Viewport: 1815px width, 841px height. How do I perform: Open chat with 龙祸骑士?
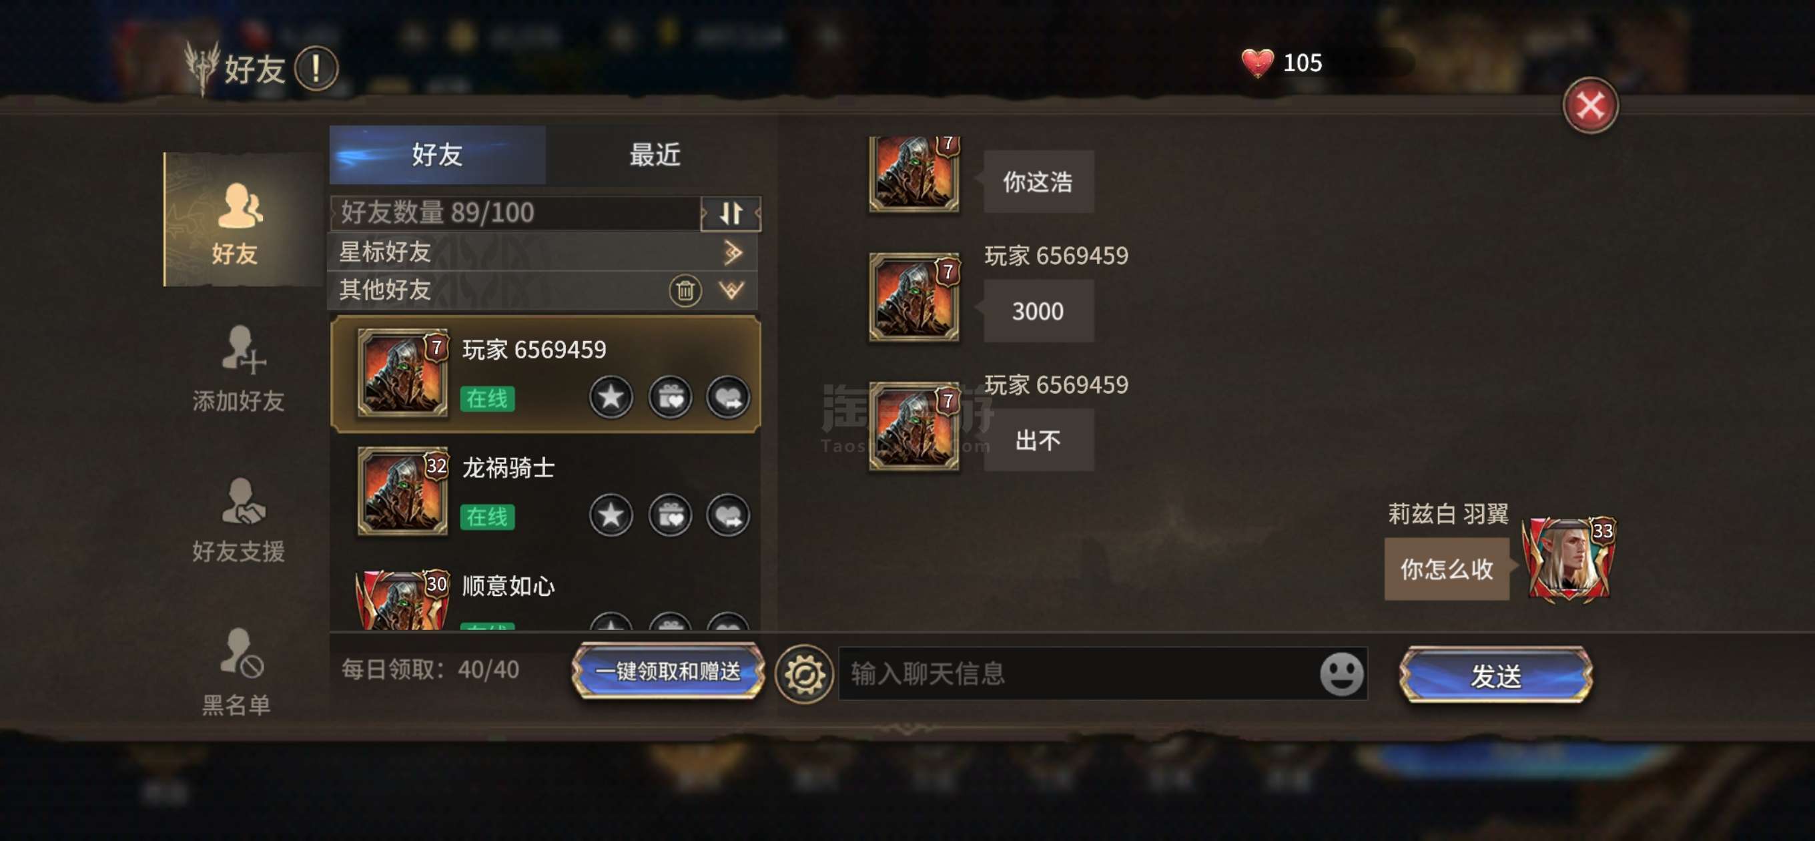point(728,515)
